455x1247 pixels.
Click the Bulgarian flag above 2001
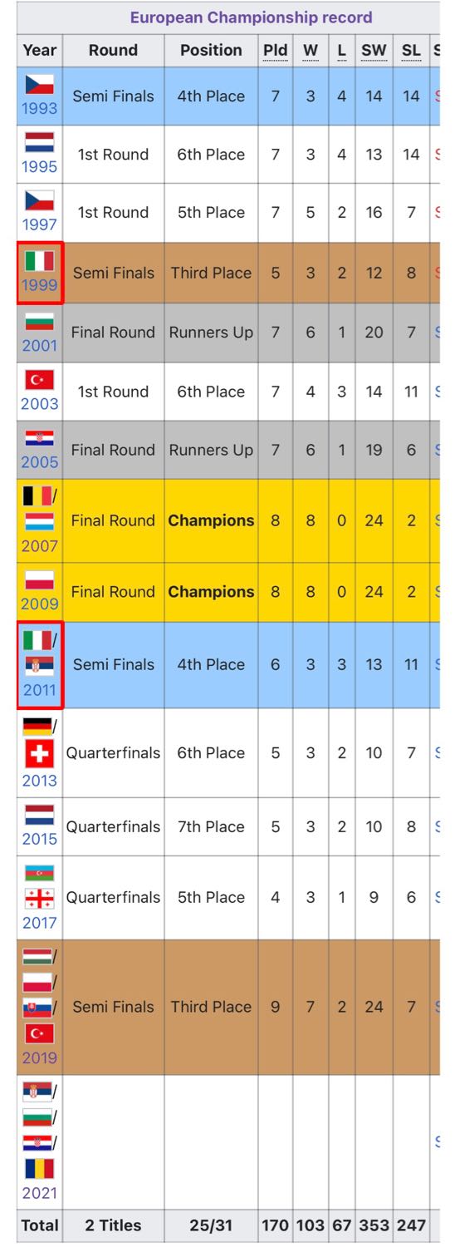tap(39, 322)
